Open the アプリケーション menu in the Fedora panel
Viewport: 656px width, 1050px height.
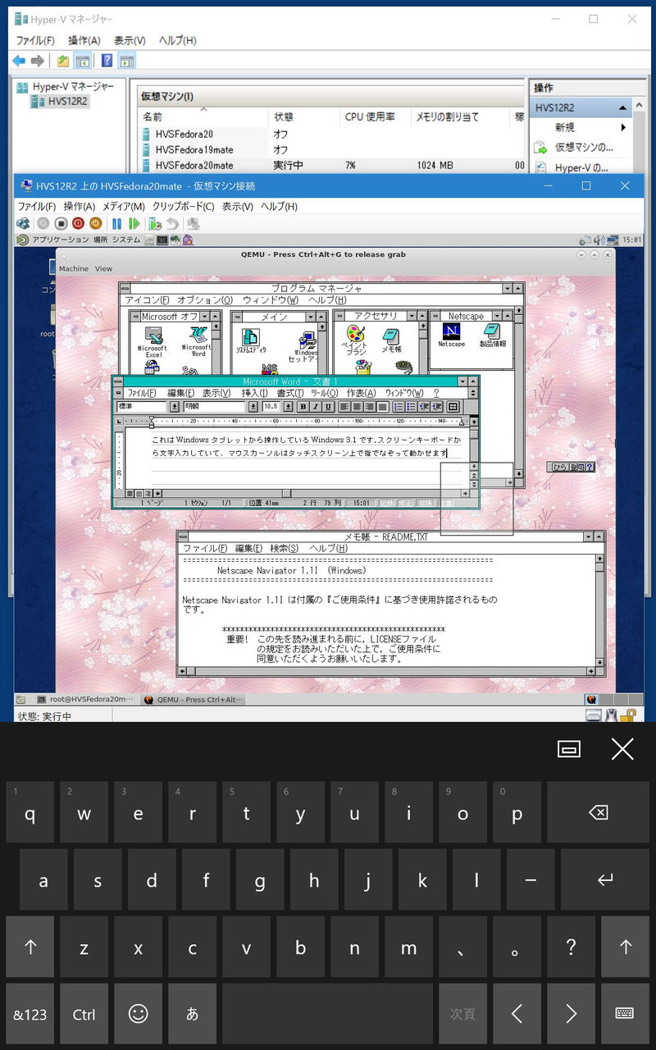coord(60,240)
